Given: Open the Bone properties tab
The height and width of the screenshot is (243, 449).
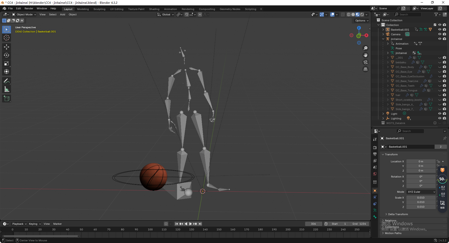Looking at the screenshot, I should [x=375, y=217].
